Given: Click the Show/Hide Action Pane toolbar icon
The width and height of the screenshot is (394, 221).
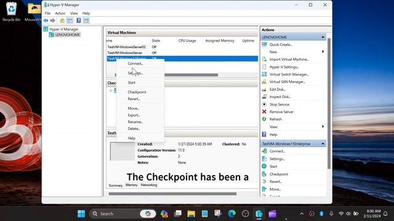Looking at the screenshot, I should 86,20.
